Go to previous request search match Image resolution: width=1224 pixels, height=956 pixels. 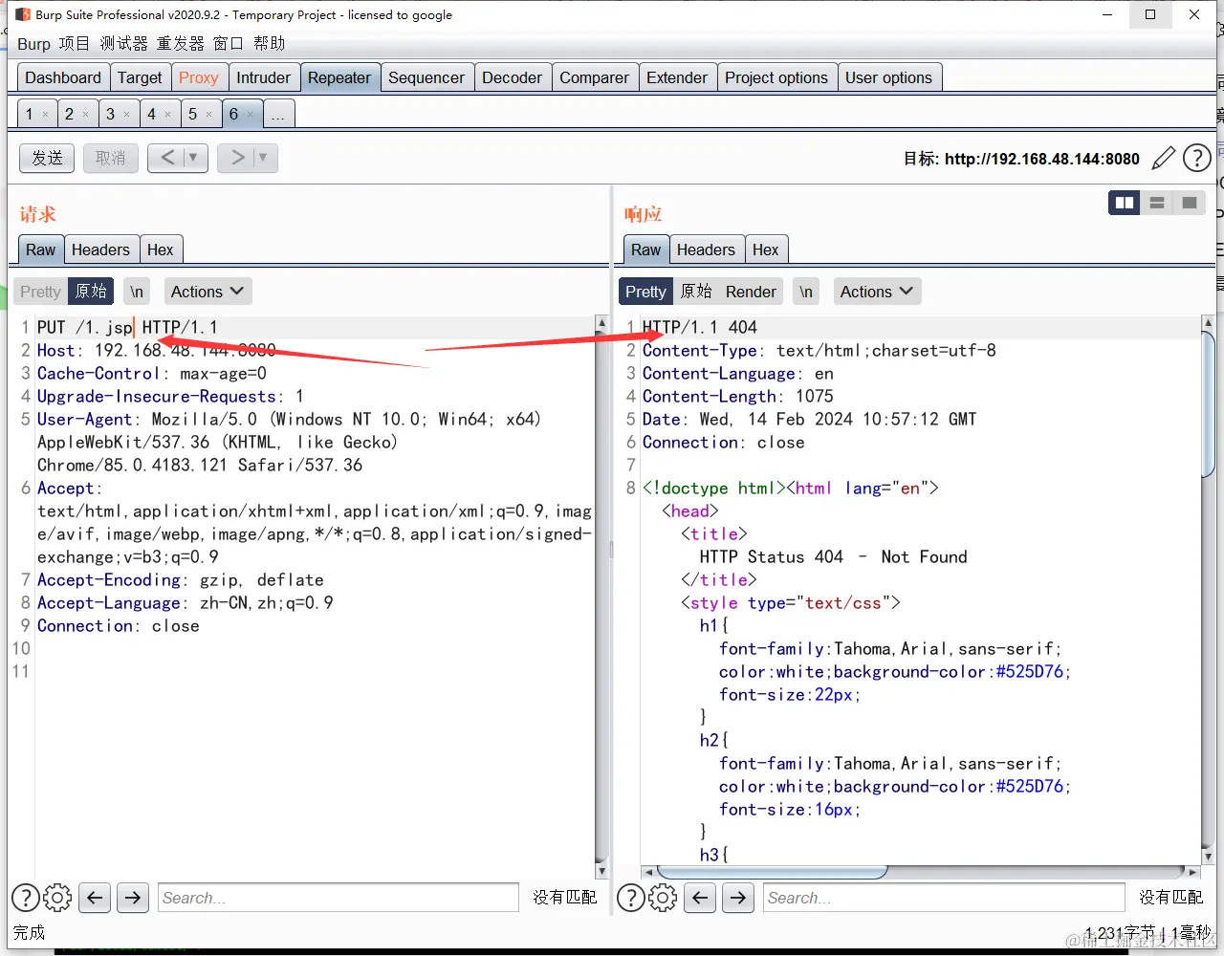(x=95, y=898)
